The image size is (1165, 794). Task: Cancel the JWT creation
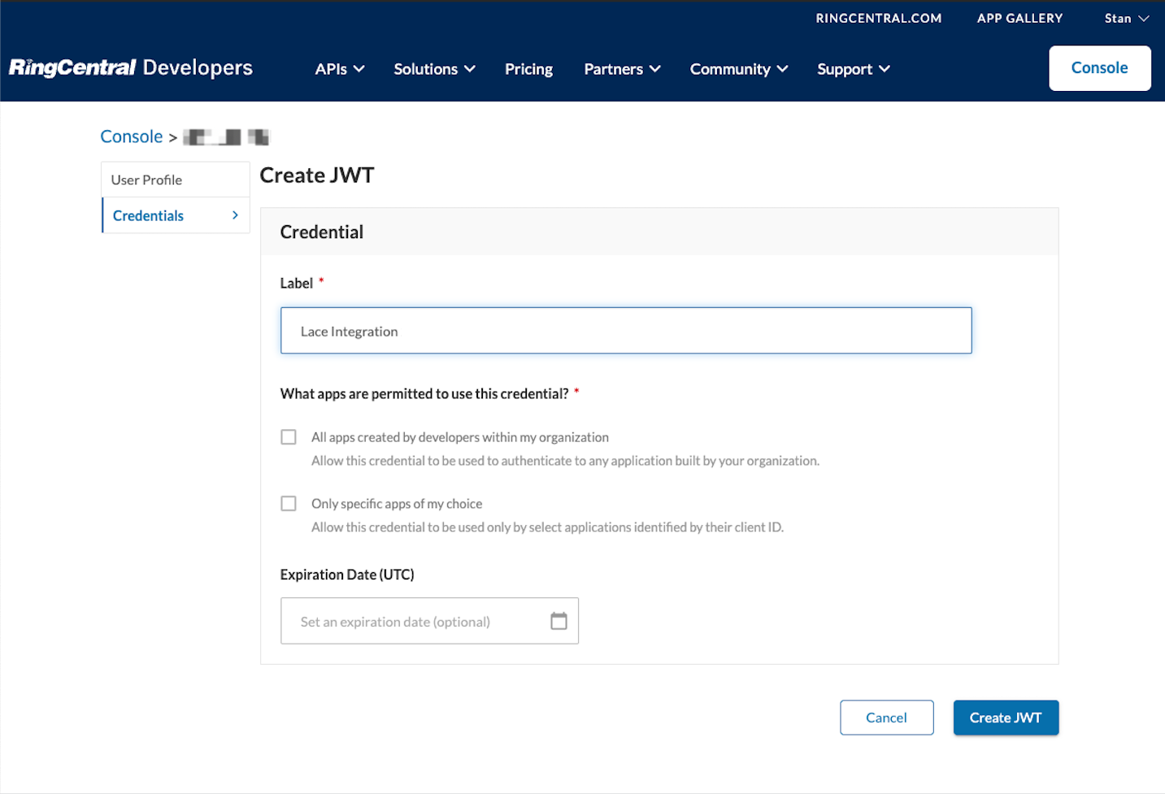887,718
